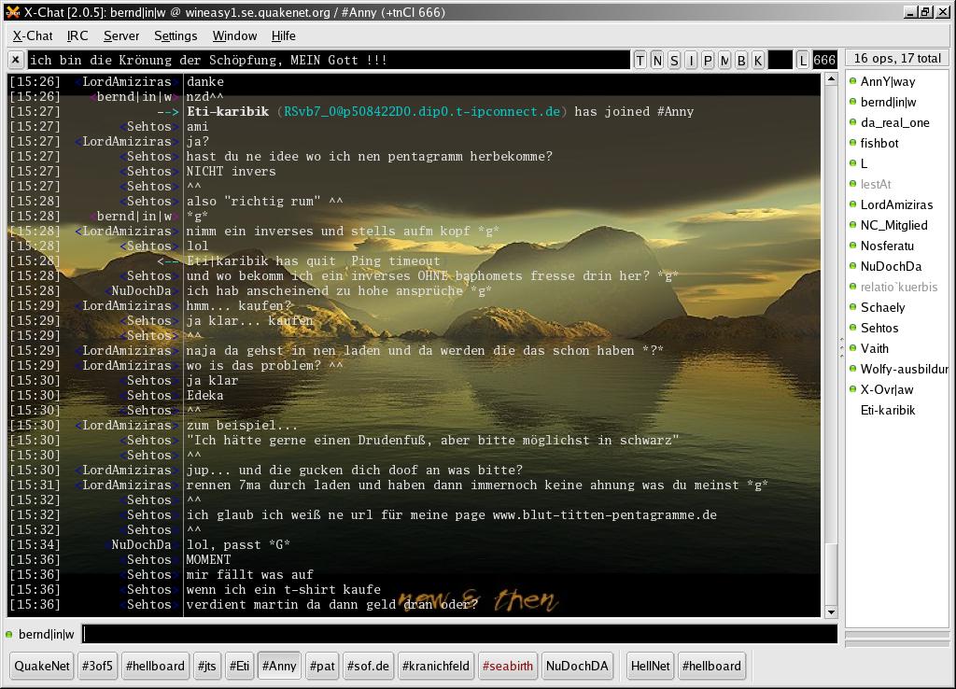The image size is (956, 689).
Task: Close the channel with the X button
Action: 16,60
